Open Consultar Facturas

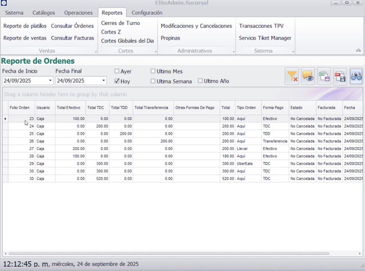[72, 38]
